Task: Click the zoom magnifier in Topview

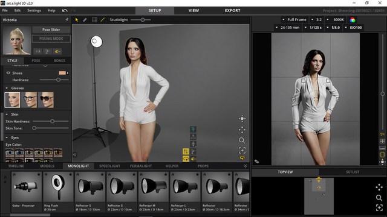Action: (x=379, y=198)
